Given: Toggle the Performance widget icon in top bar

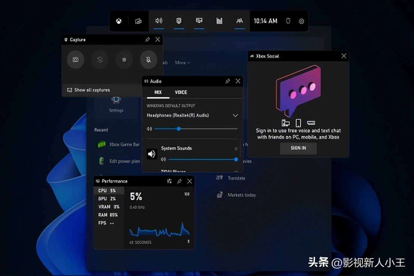Looking at the screenshot, I should point(199,21).
